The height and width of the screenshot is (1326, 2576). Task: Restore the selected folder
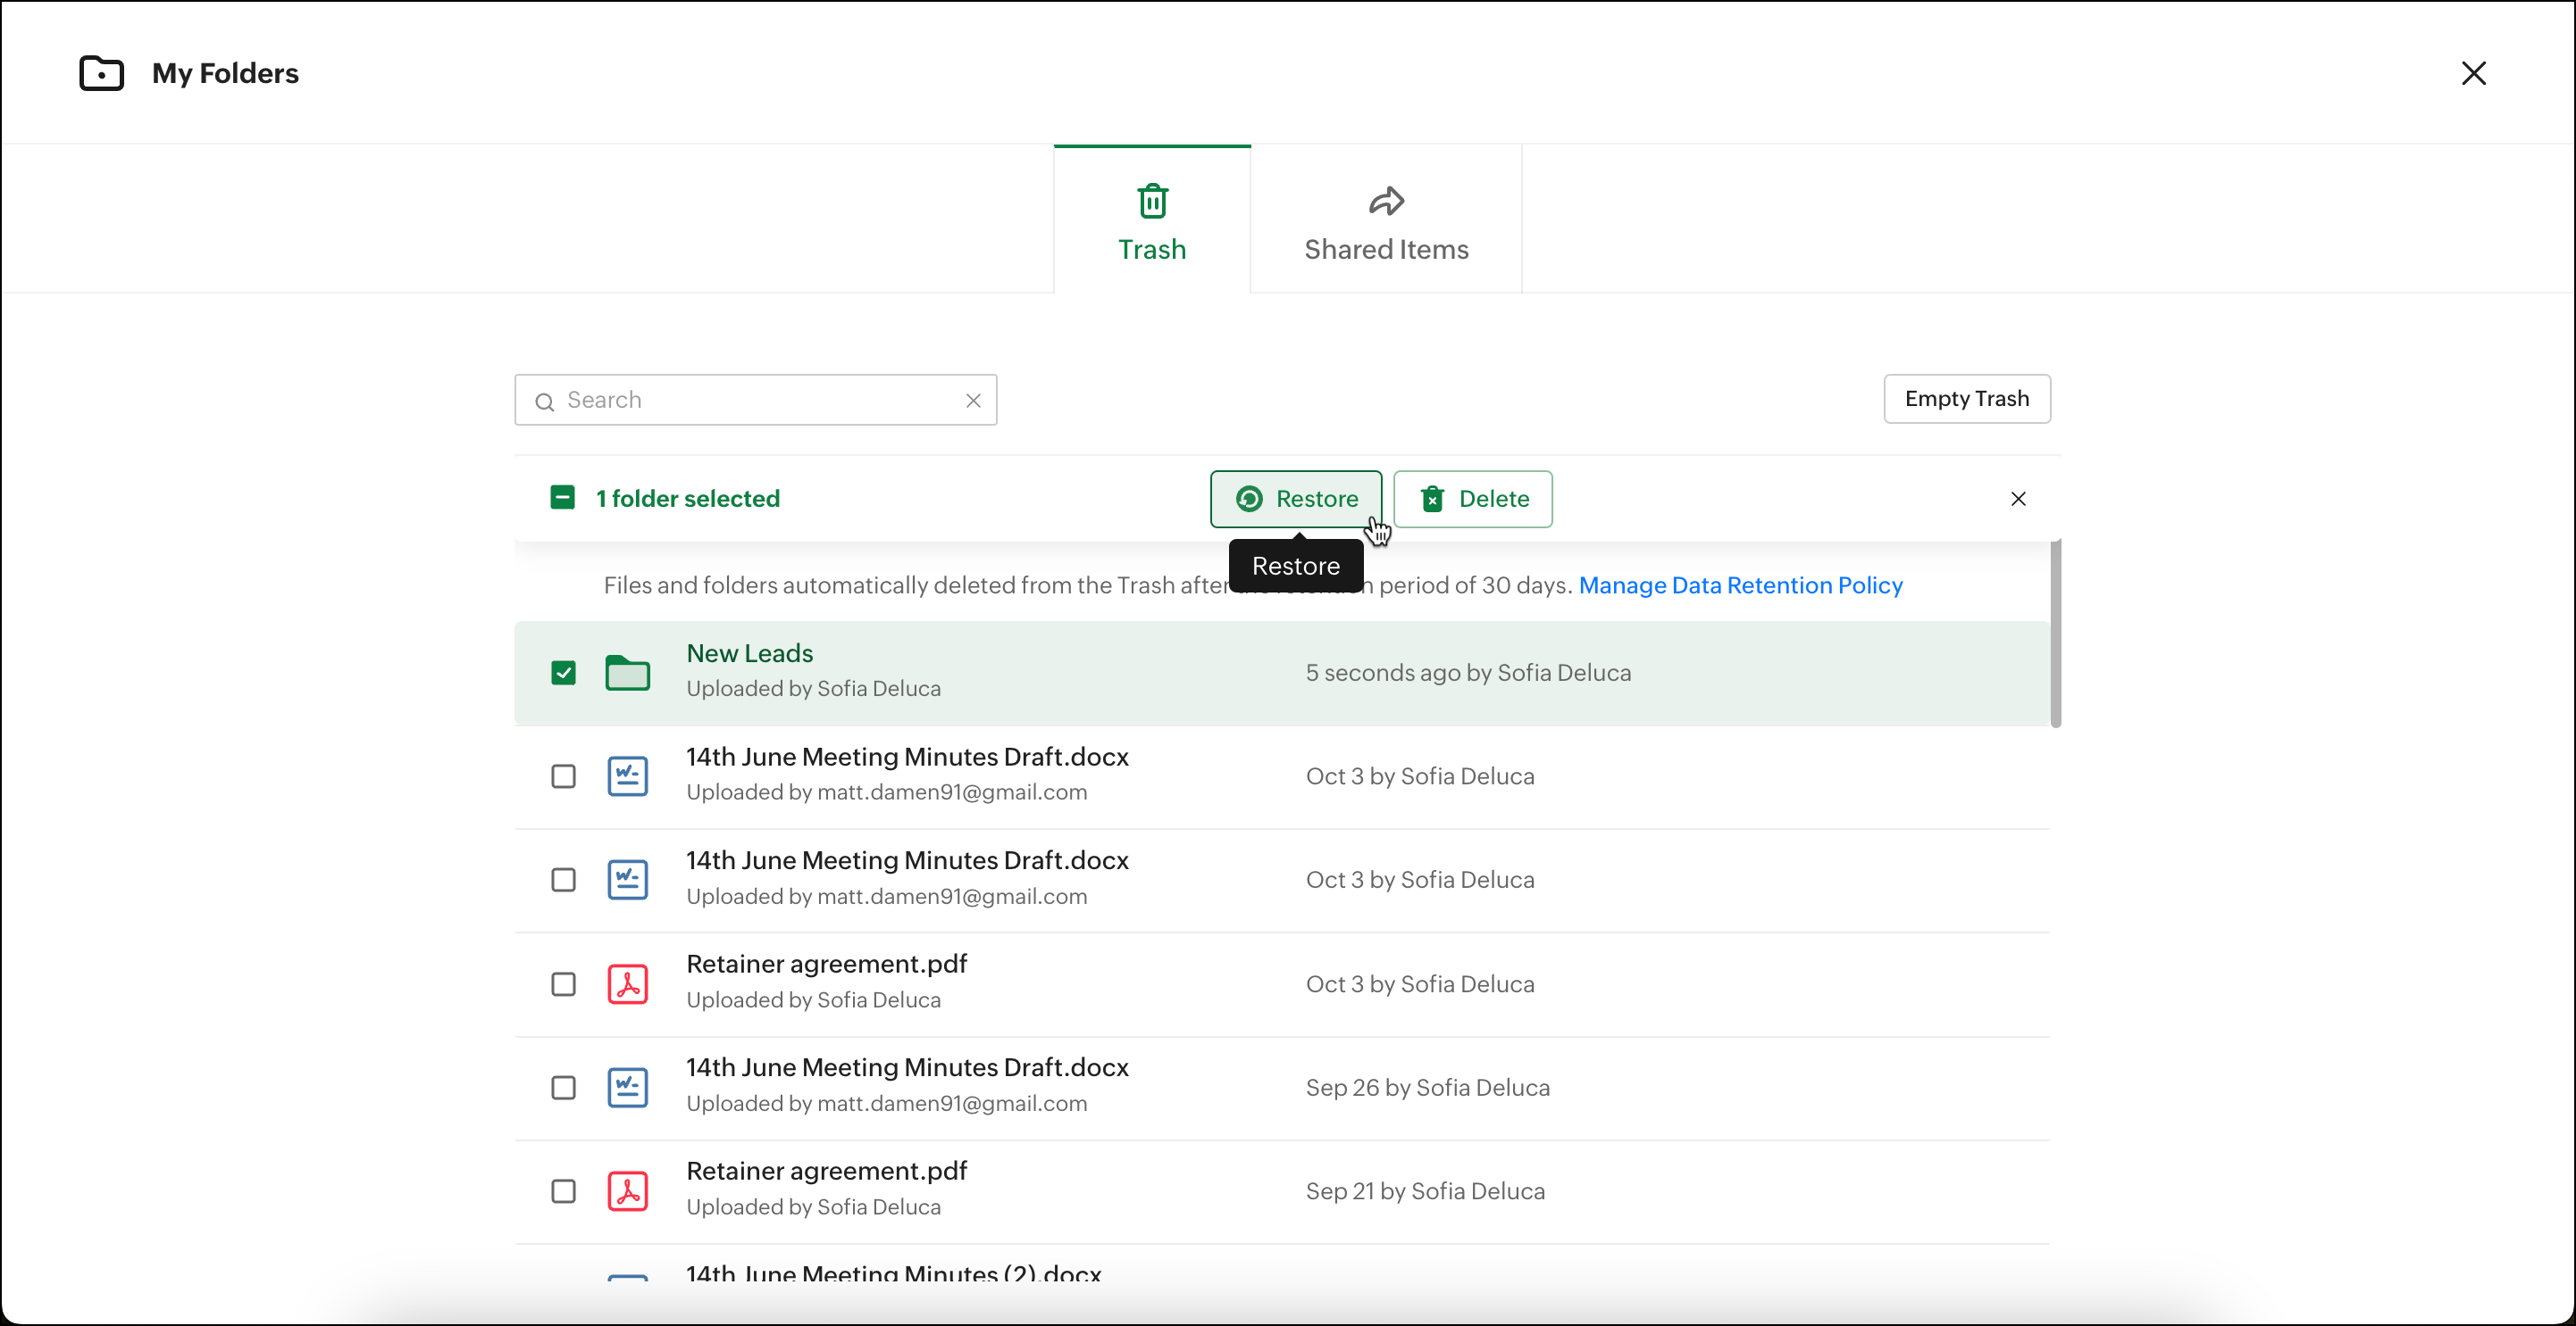[1295, 499]
